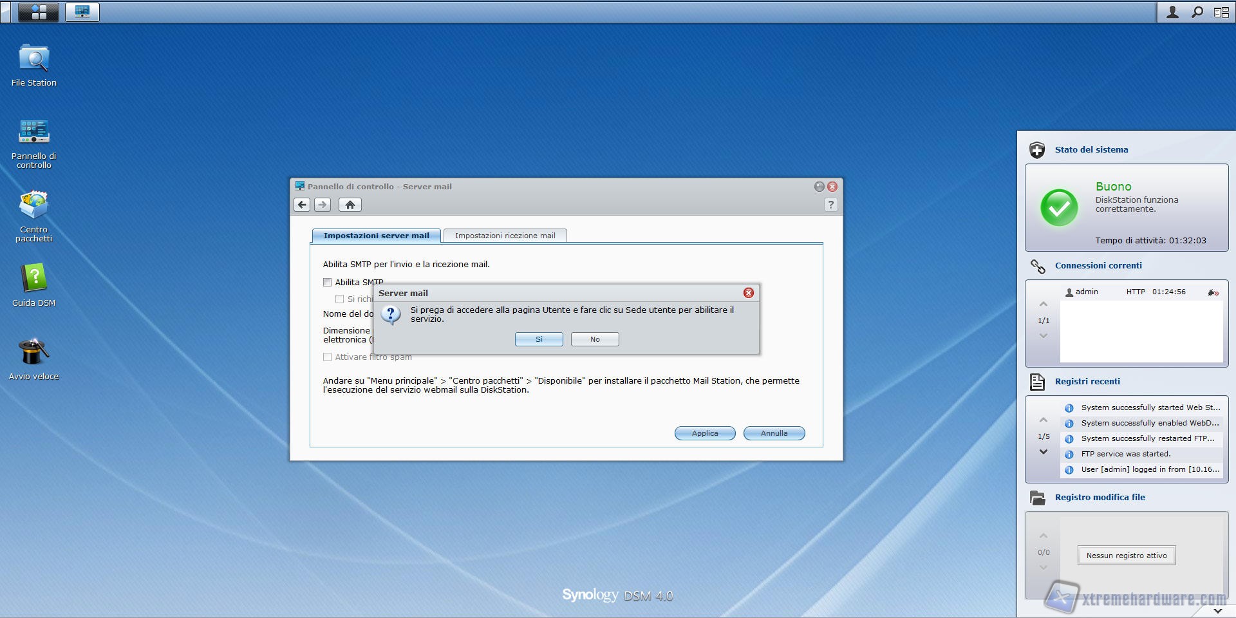Open the search magnifier in top bar

point(1197,12)
